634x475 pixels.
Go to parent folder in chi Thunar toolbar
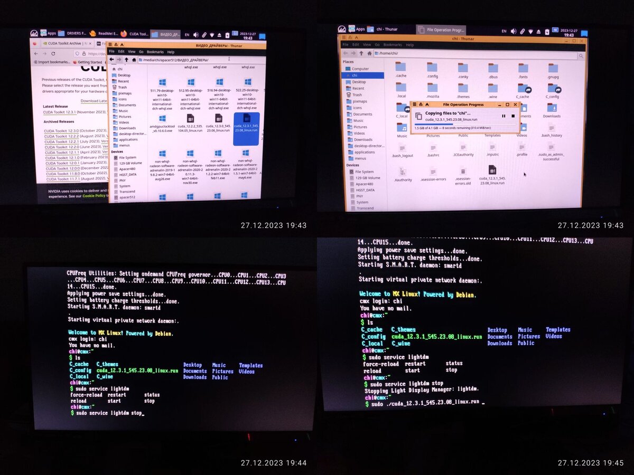click(361, 53)
